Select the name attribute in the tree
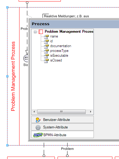Viewport: 119px width, 159px height. tap(54, 36)
